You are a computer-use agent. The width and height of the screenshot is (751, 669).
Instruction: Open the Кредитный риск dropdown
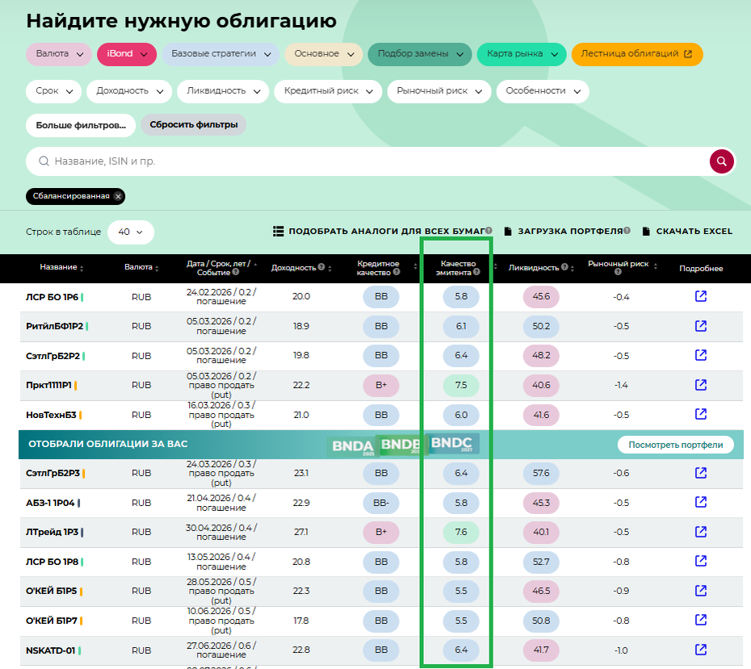[328, 91]
